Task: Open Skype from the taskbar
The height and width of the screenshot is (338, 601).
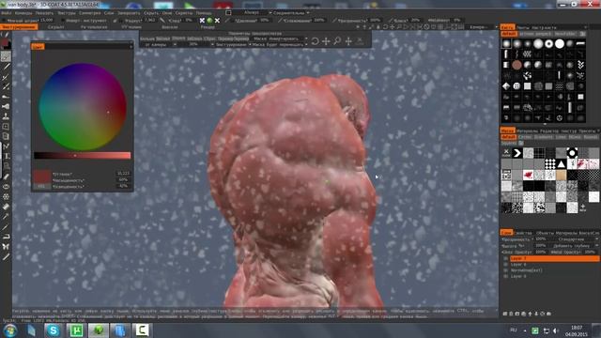Action: click(x=54, y=330)
